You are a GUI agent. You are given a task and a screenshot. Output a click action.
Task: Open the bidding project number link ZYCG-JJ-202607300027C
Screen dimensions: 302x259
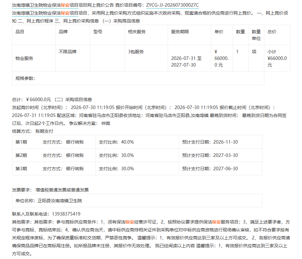click(x=172, y=5)
